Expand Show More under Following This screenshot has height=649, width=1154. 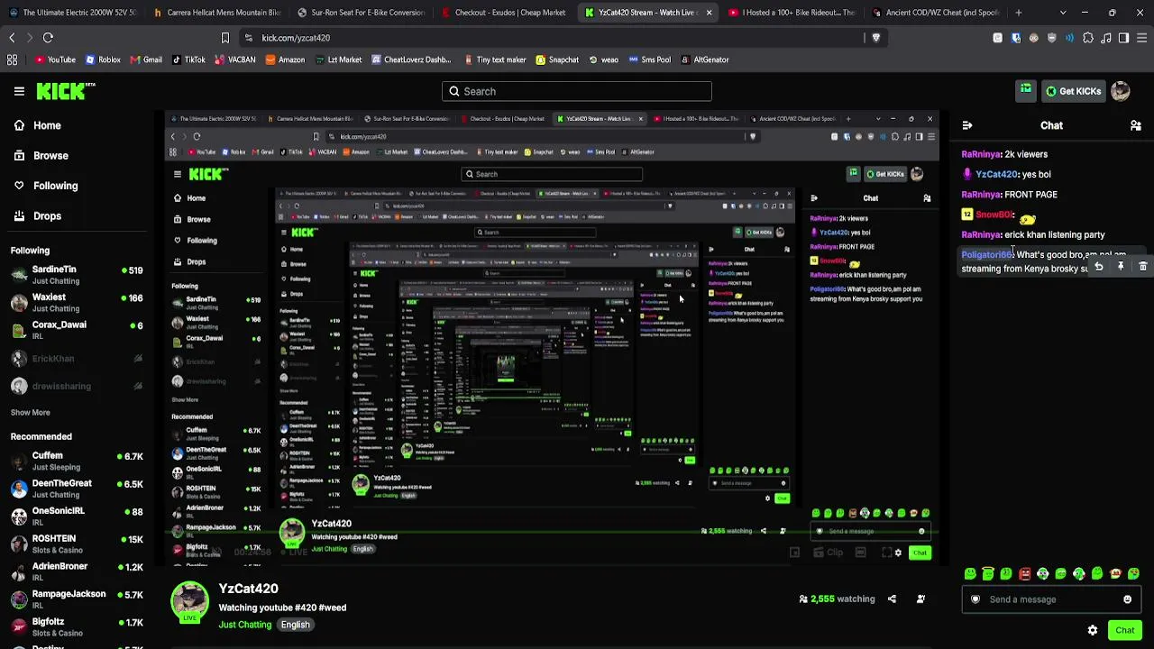[31, 412]
